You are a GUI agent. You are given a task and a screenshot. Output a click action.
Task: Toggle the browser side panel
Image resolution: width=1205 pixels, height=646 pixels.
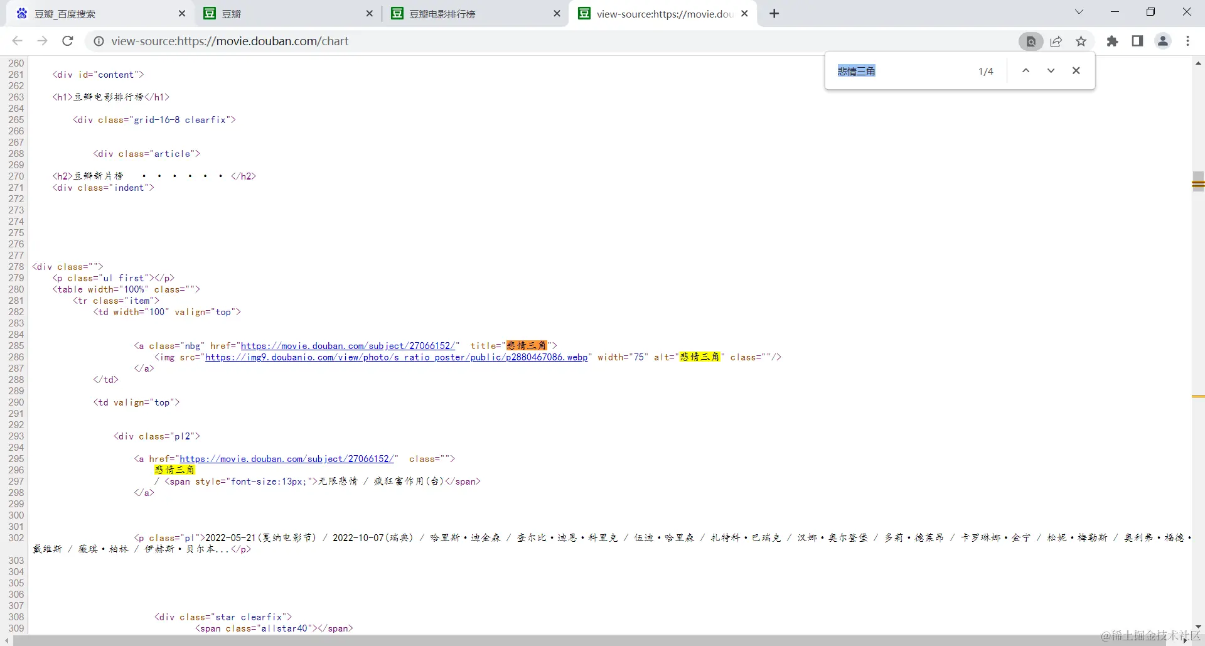point(1137,41)
